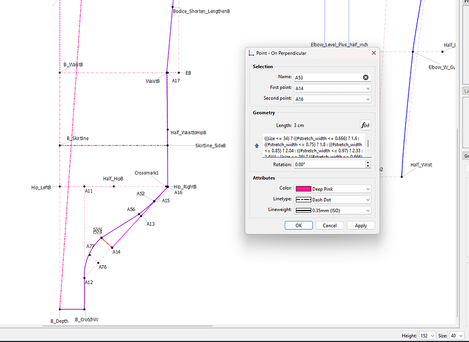The height and width of the screenshot is (342, 469).
Task: Collapse the formula box with blue arrow
Action: [x=256, y=146]
